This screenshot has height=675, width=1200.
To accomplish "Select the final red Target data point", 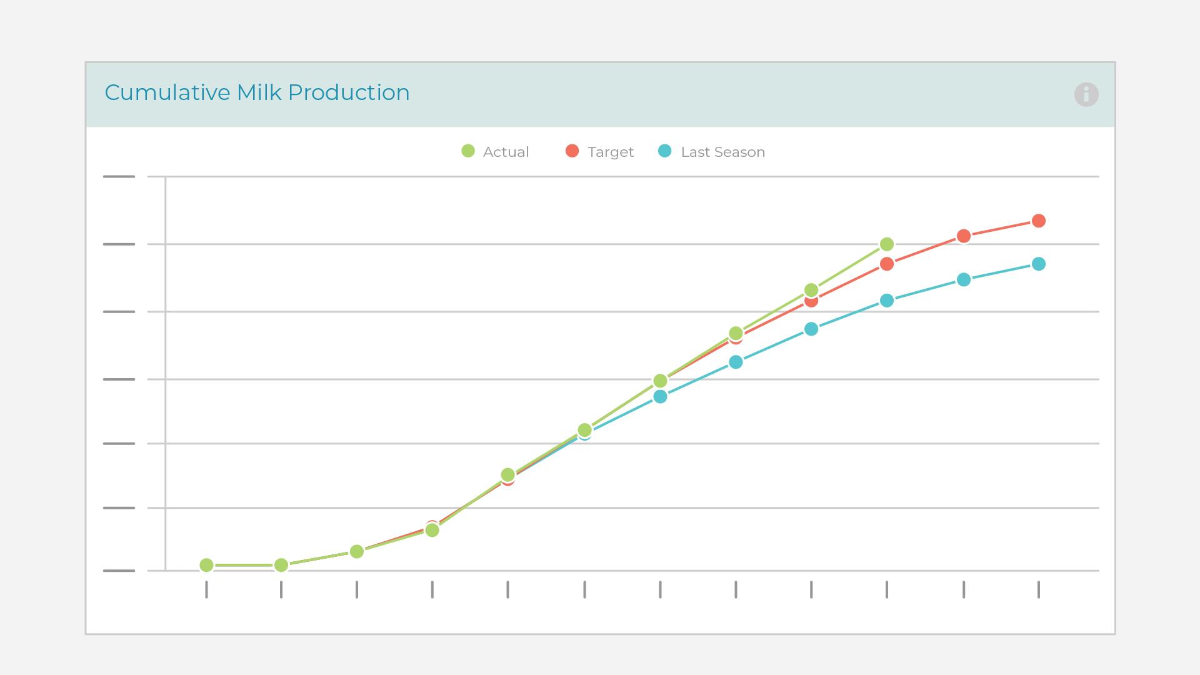I will [x=1039, y=221].
